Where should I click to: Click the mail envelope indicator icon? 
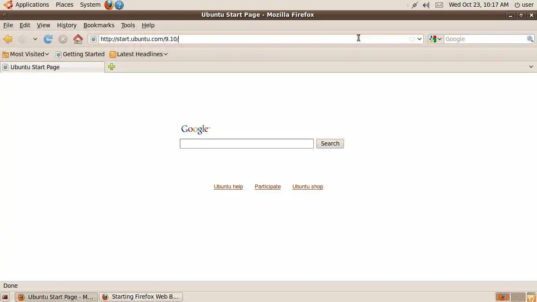pyautogui.click(x=439, y=5)
